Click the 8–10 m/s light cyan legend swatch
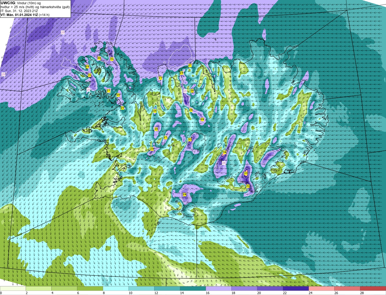Viewport: 386px width, 295px height. 116,289
